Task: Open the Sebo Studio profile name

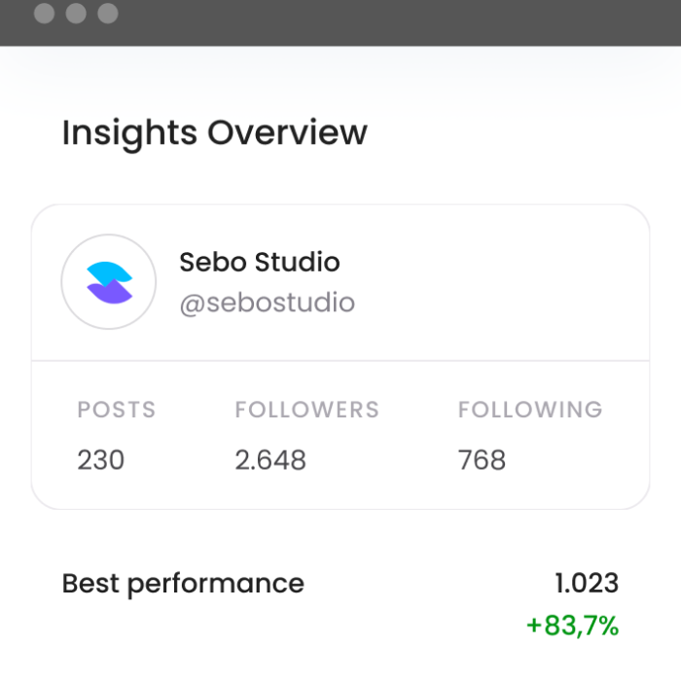Action: coord(260,262)
